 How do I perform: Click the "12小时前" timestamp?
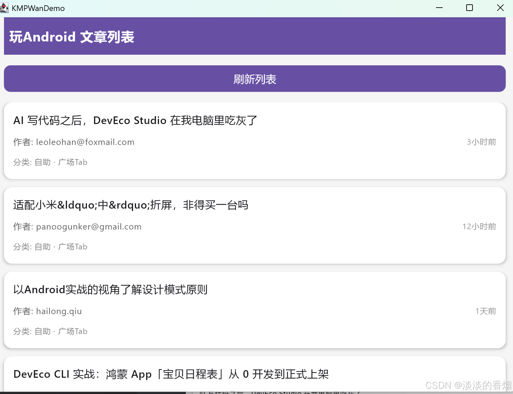point(479,227)
